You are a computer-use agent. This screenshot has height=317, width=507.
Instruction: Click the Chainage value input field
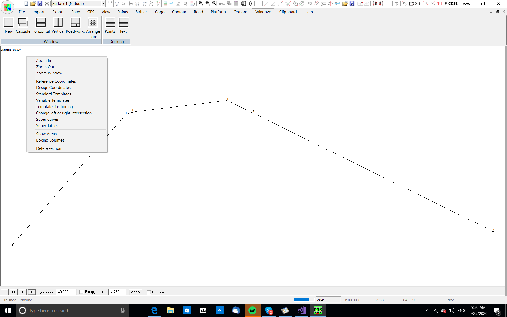[66, 292]
